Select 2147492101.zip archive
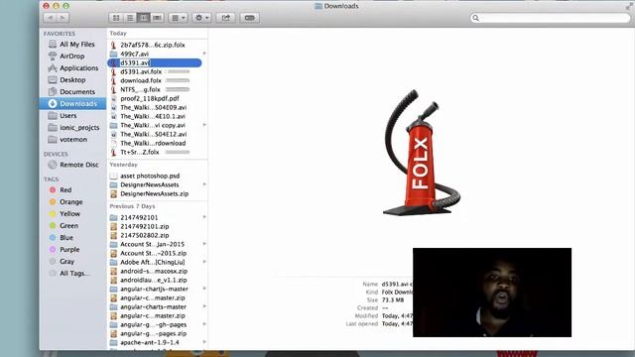 pos(144,227)
